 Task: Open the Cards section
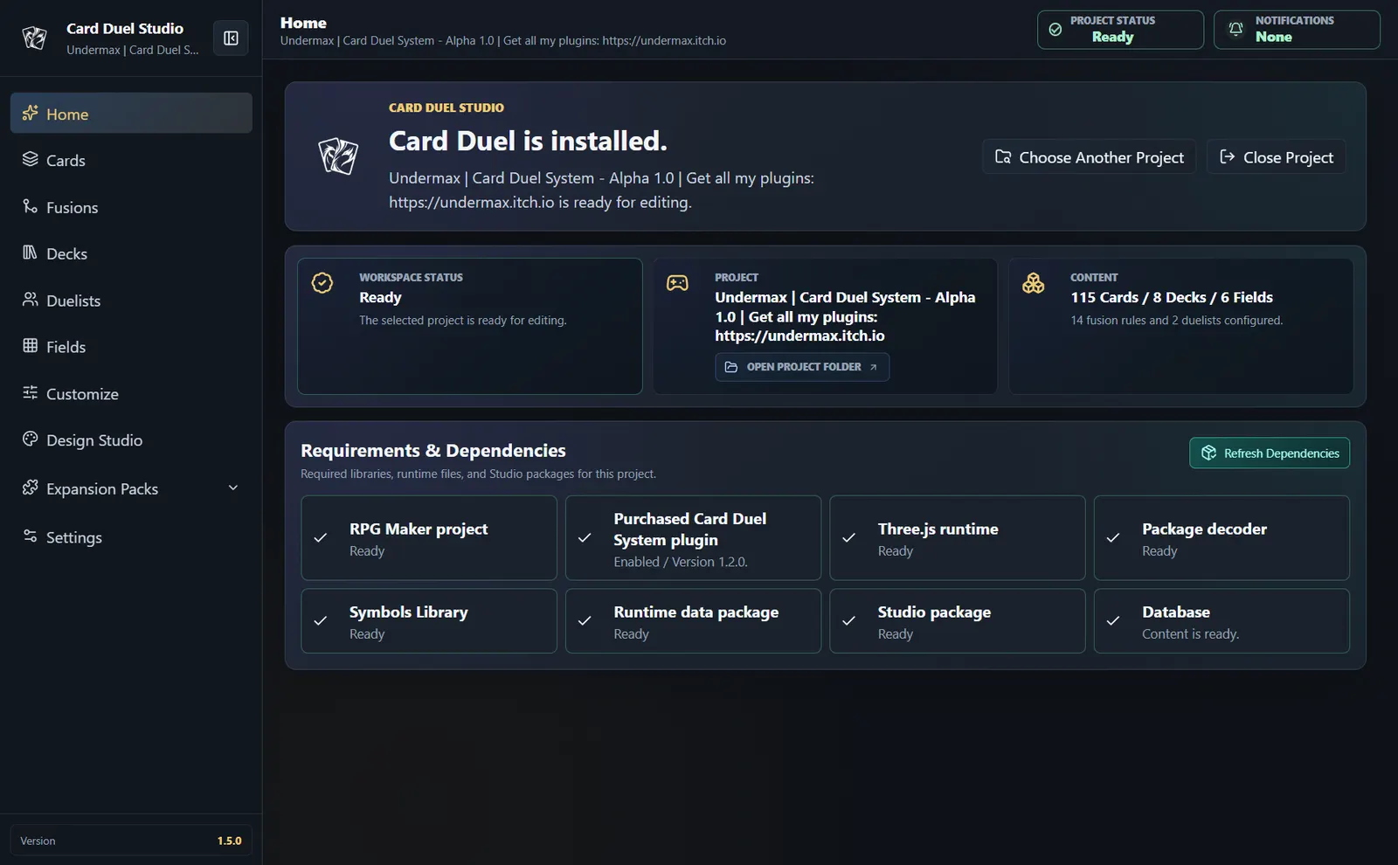[131, 160]
